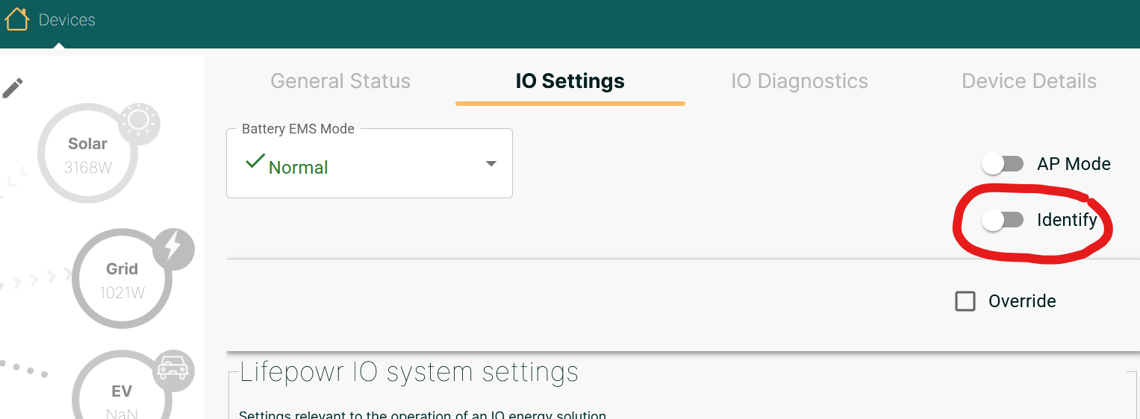Screen dimensions: 1140x419
Task: Select the IO Settings tab
Action: coord(570,81)
